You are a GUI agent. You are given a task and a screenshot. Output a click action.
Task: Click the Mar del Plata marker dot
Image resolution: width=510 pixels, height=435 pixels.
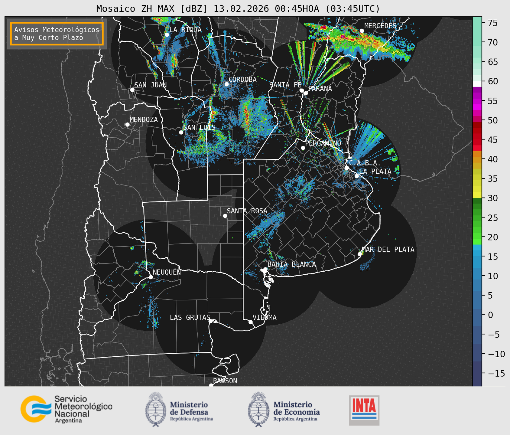coord(359,254)
